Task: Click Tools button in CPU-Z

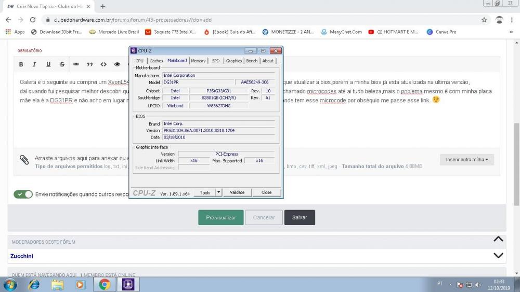Action: coord(205,192)
